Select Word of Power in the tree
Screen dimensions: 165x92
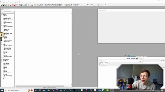[8, 56]
